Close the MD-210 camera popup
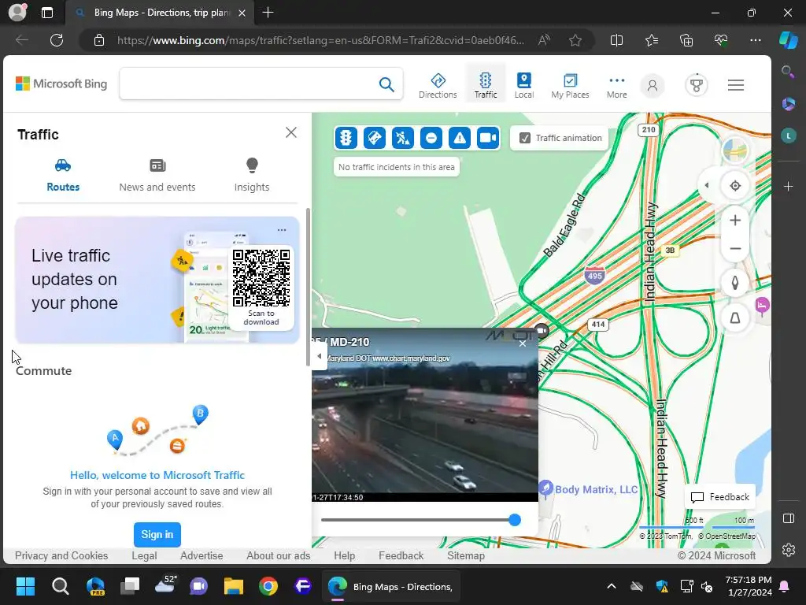806x605 pixels. 523,343
